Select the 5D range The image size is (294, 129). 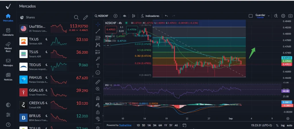144,125
